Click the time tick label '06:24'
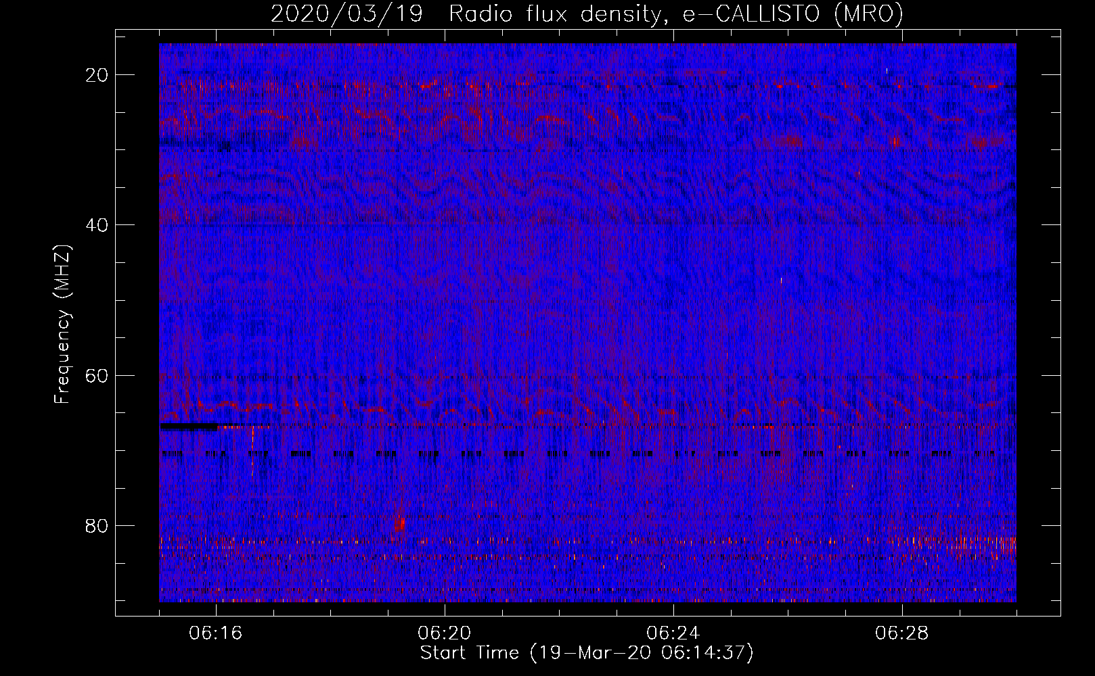Screen dimensions: 1095x676 tap(673, 633)
